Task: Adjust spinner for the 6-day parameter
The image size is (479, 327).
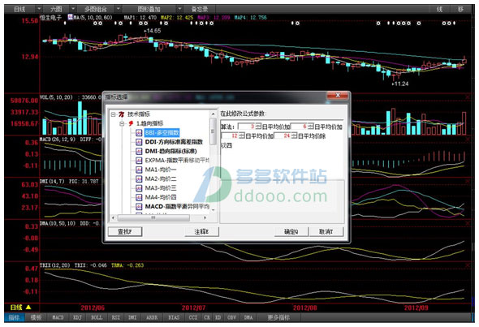Action: (310, 127)
